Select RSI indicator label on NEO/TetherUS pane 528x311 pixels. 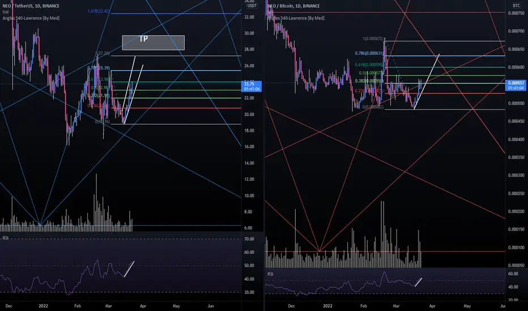tap(6, 237)
